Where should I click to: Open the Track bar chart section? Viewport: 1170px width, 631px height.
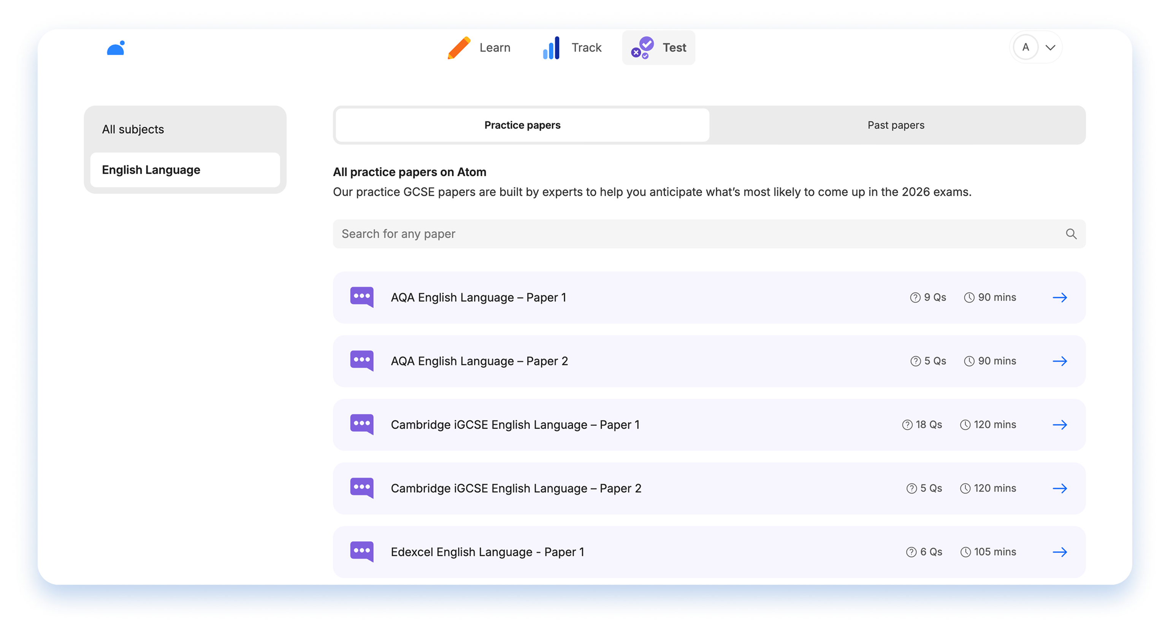572,47
